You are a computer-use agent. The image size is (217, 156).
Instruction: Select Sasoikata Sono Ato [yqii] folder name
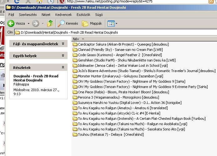tap(131, 129)
